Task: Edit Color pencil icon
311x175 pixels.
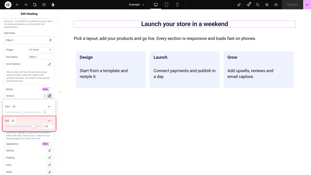Action: pyautogui.click(x=50, y=165)
